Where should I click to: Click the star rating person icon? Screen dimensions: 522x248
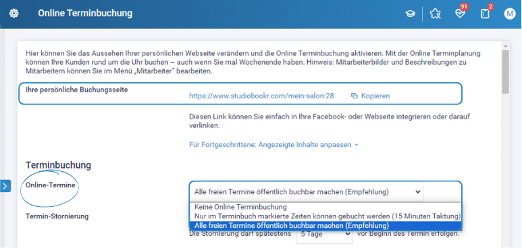click(435, 13)
